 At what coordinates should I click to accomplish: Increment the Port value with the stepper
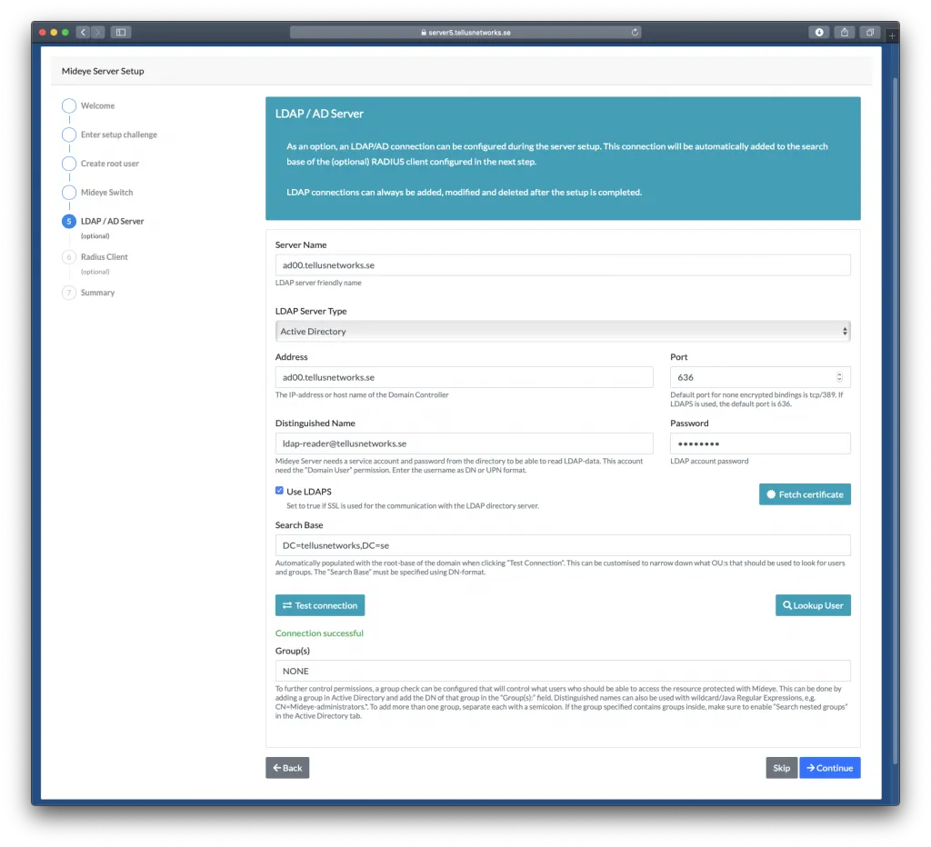click(841, 373)
